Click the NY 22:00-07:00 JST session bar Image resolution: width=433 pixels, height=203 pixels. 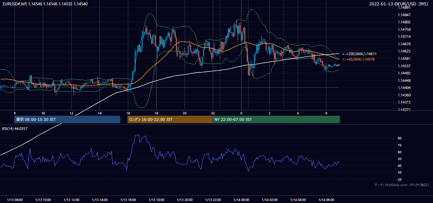(x=276, y=119)
